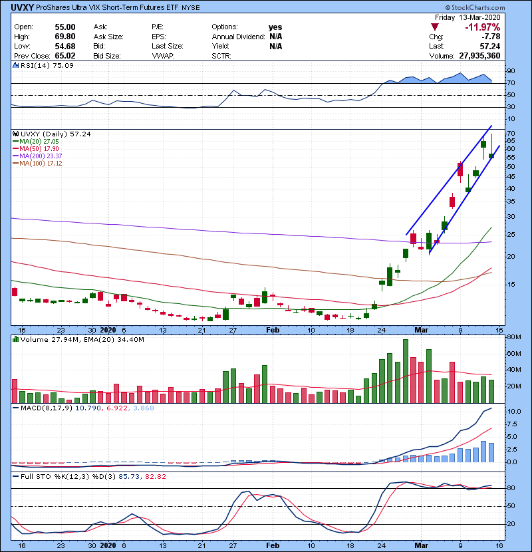Click the UVXY (Daily) candlestick legend icon
Viewport: 532px width, 552px height.
(x=15, y=134)
